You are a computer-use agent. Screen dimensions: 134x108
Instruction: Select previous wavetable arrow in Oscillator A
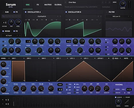(58, 16)
